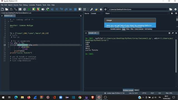
Task: Click the console vertical scrollbar
Action: click(x=176, y=56)
